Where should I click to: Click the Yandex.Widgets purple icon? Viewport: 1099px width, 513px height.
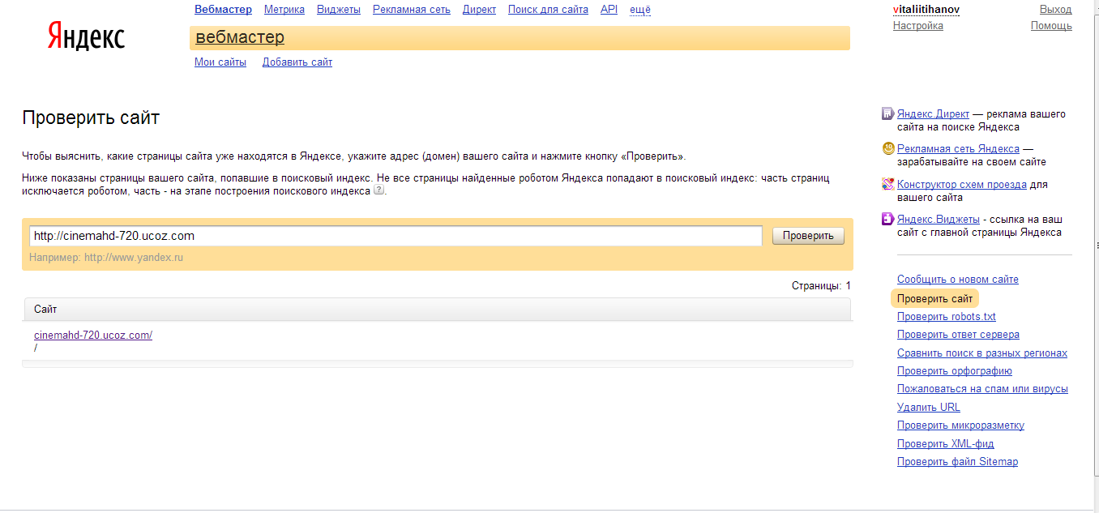(887, 220)
